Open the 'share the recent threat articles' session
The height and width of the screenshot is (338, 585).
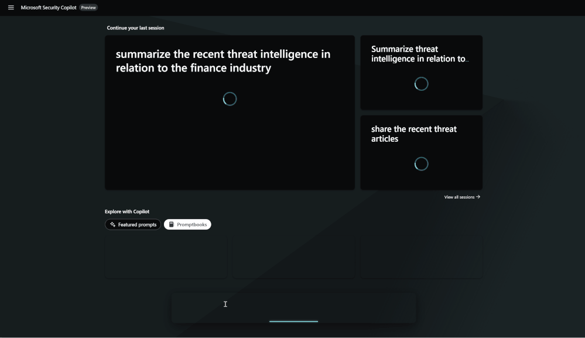pos(421,152)
